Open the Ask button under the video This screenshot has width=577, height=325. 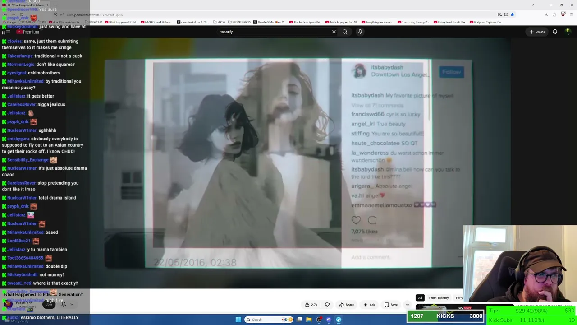(369, 305)
